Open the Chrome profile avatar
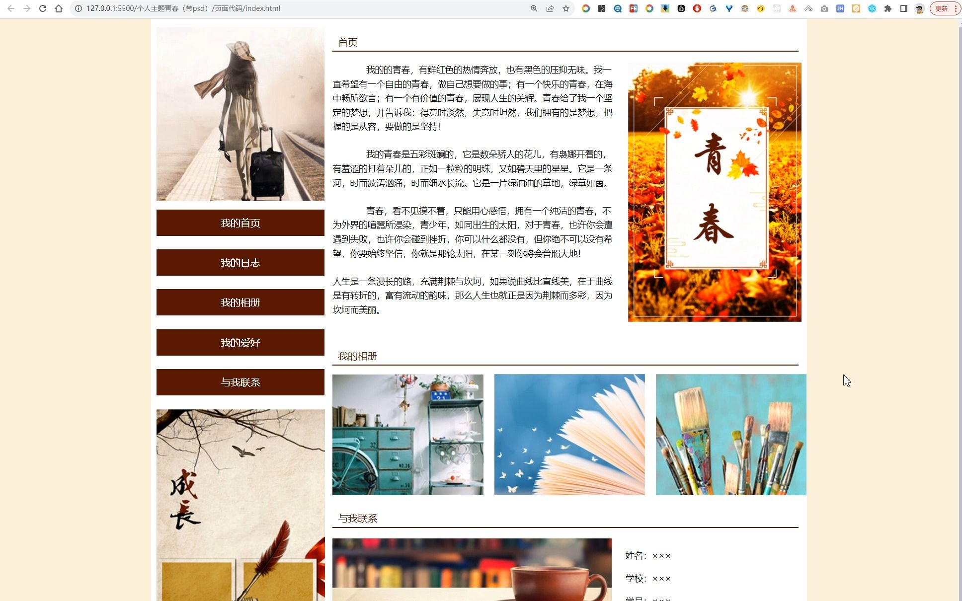The height and width of the screenshot is (601, 962). (x=919, y=8)
